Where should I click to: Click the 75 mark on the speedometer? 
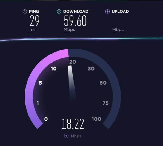pos(106,103)
